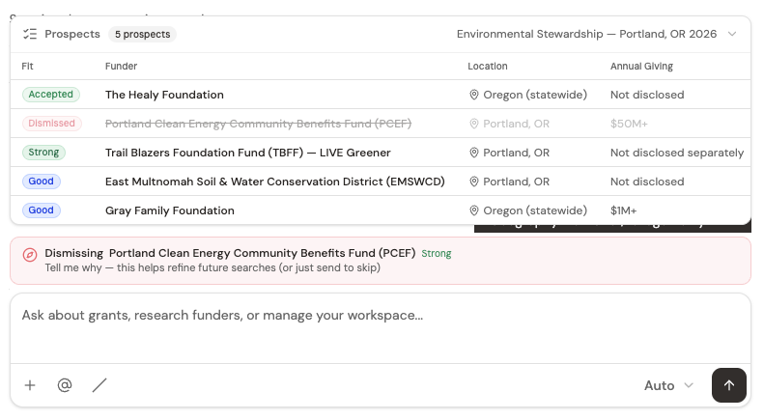Select the Location column header
The height and width of the screenshot is (420, 764).
click(x=487, y=67)
